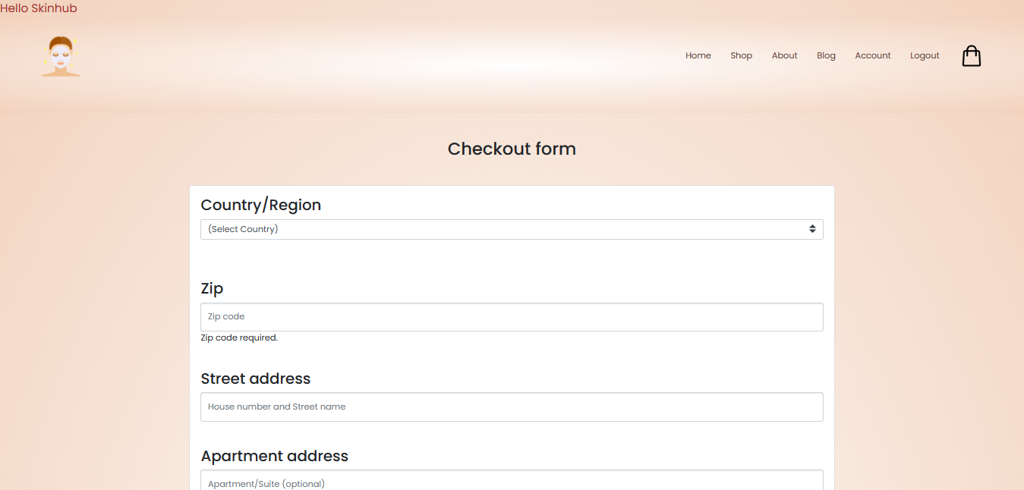
Task: Open the Blog section
Action: tap(826, 55)
